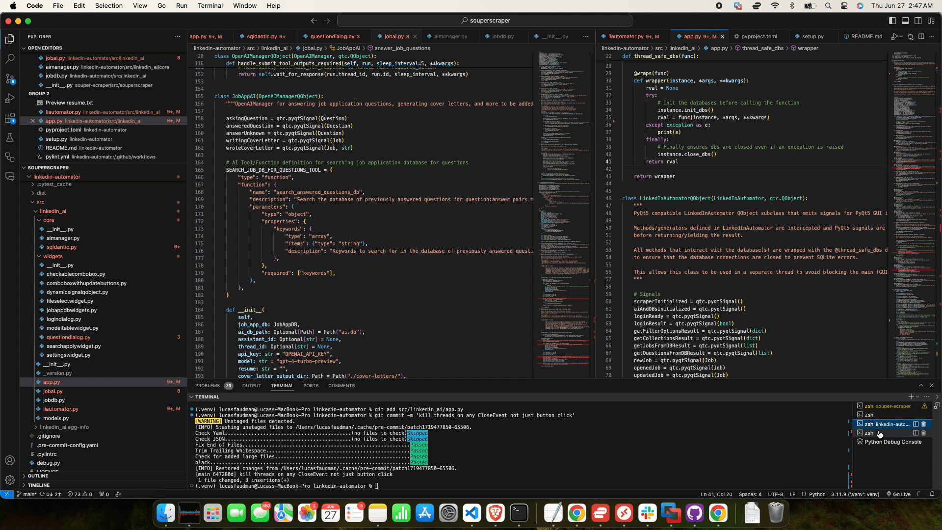Toggle the primary side bar layout button
942x530 pixels.
click(892, 21)
